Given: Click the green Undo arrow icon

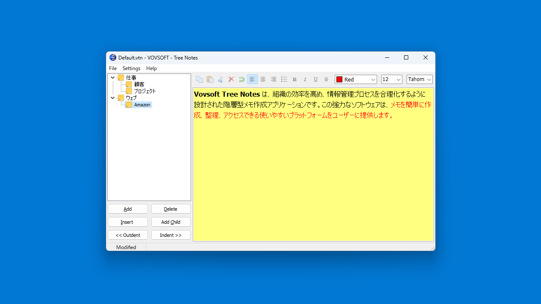Looking at the screenshot, I should pyautogui.click(x=242, y=79).
